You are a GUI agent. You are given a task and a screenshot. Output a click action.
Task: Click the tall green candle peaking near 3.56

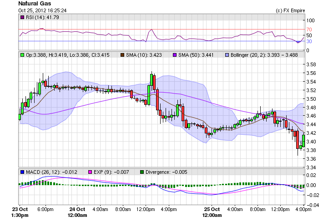pyautogui.click(x=151, y=80)
